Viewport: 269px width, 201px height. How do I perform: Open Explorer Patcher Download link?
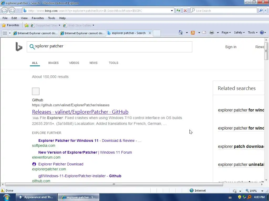coord(61,164)
